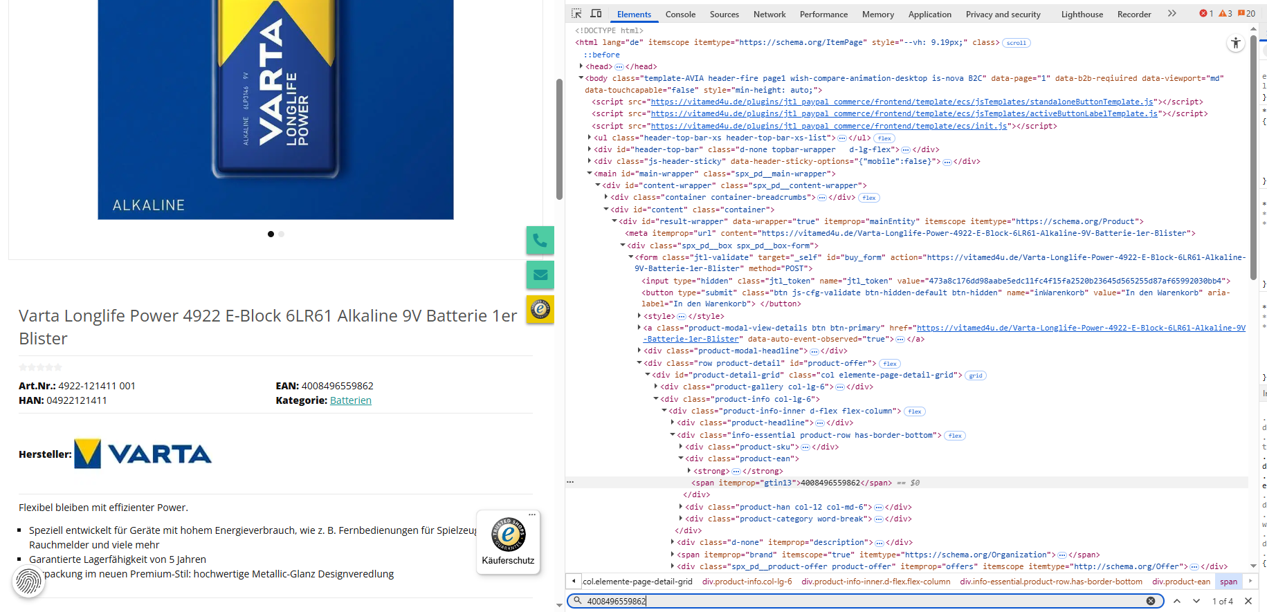
Task: Open the Batterien category link
Action: pos(351,400)
